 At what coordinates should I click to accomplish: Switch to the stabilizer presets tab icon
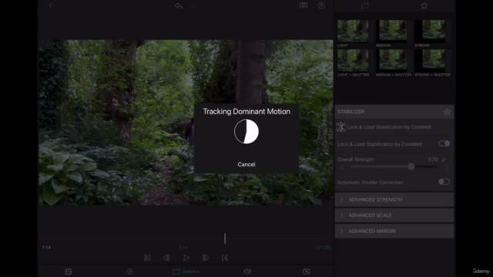364,5
